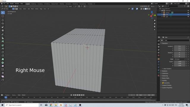
Task: Activate the Shear tool
Action: 3,76
